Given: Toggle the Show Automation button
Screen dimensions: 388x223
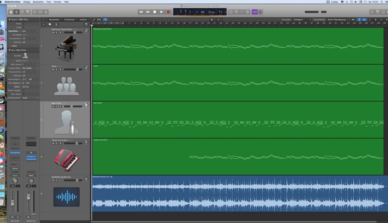Looking at the screenshot, I should 94,20.
